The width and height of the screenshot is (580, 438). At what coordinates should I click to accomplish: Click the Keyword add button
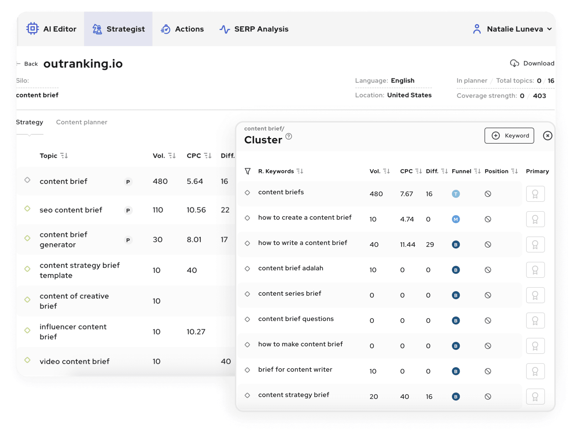pyautogui.click(x=509, y=135)
